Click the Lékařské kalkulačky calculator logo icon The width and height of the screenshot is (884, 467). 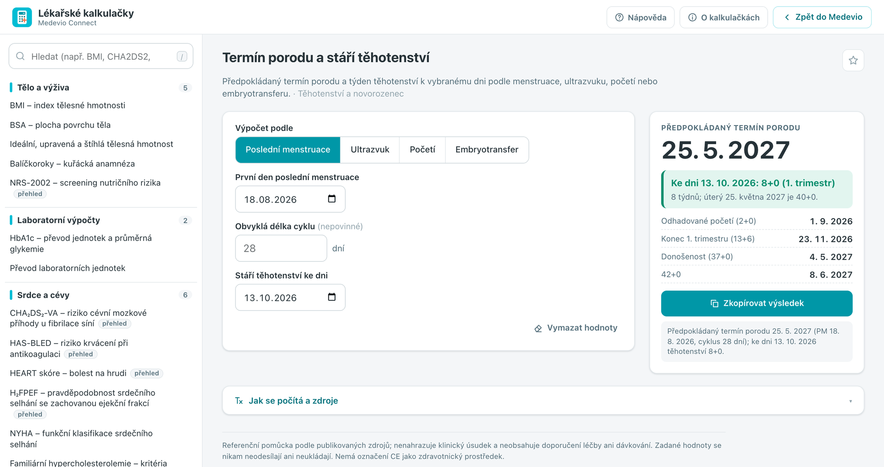22,17
